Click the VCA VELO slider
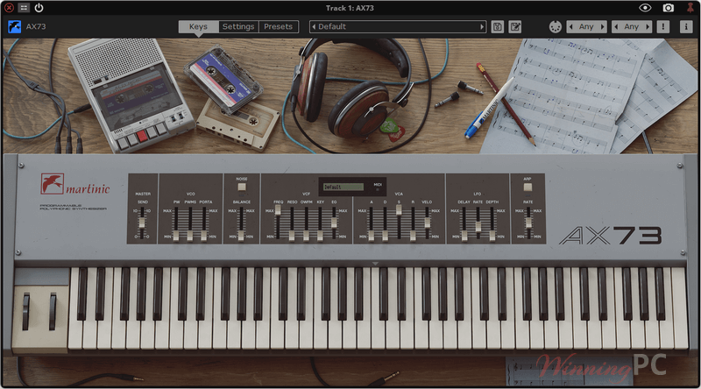This screenshot has width=701, height=389. [427, 223]
